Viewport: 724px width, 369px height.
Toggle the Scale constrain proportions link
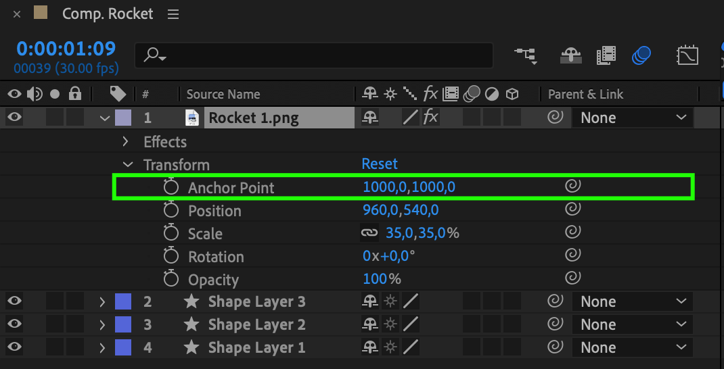[x=369, y=233]
